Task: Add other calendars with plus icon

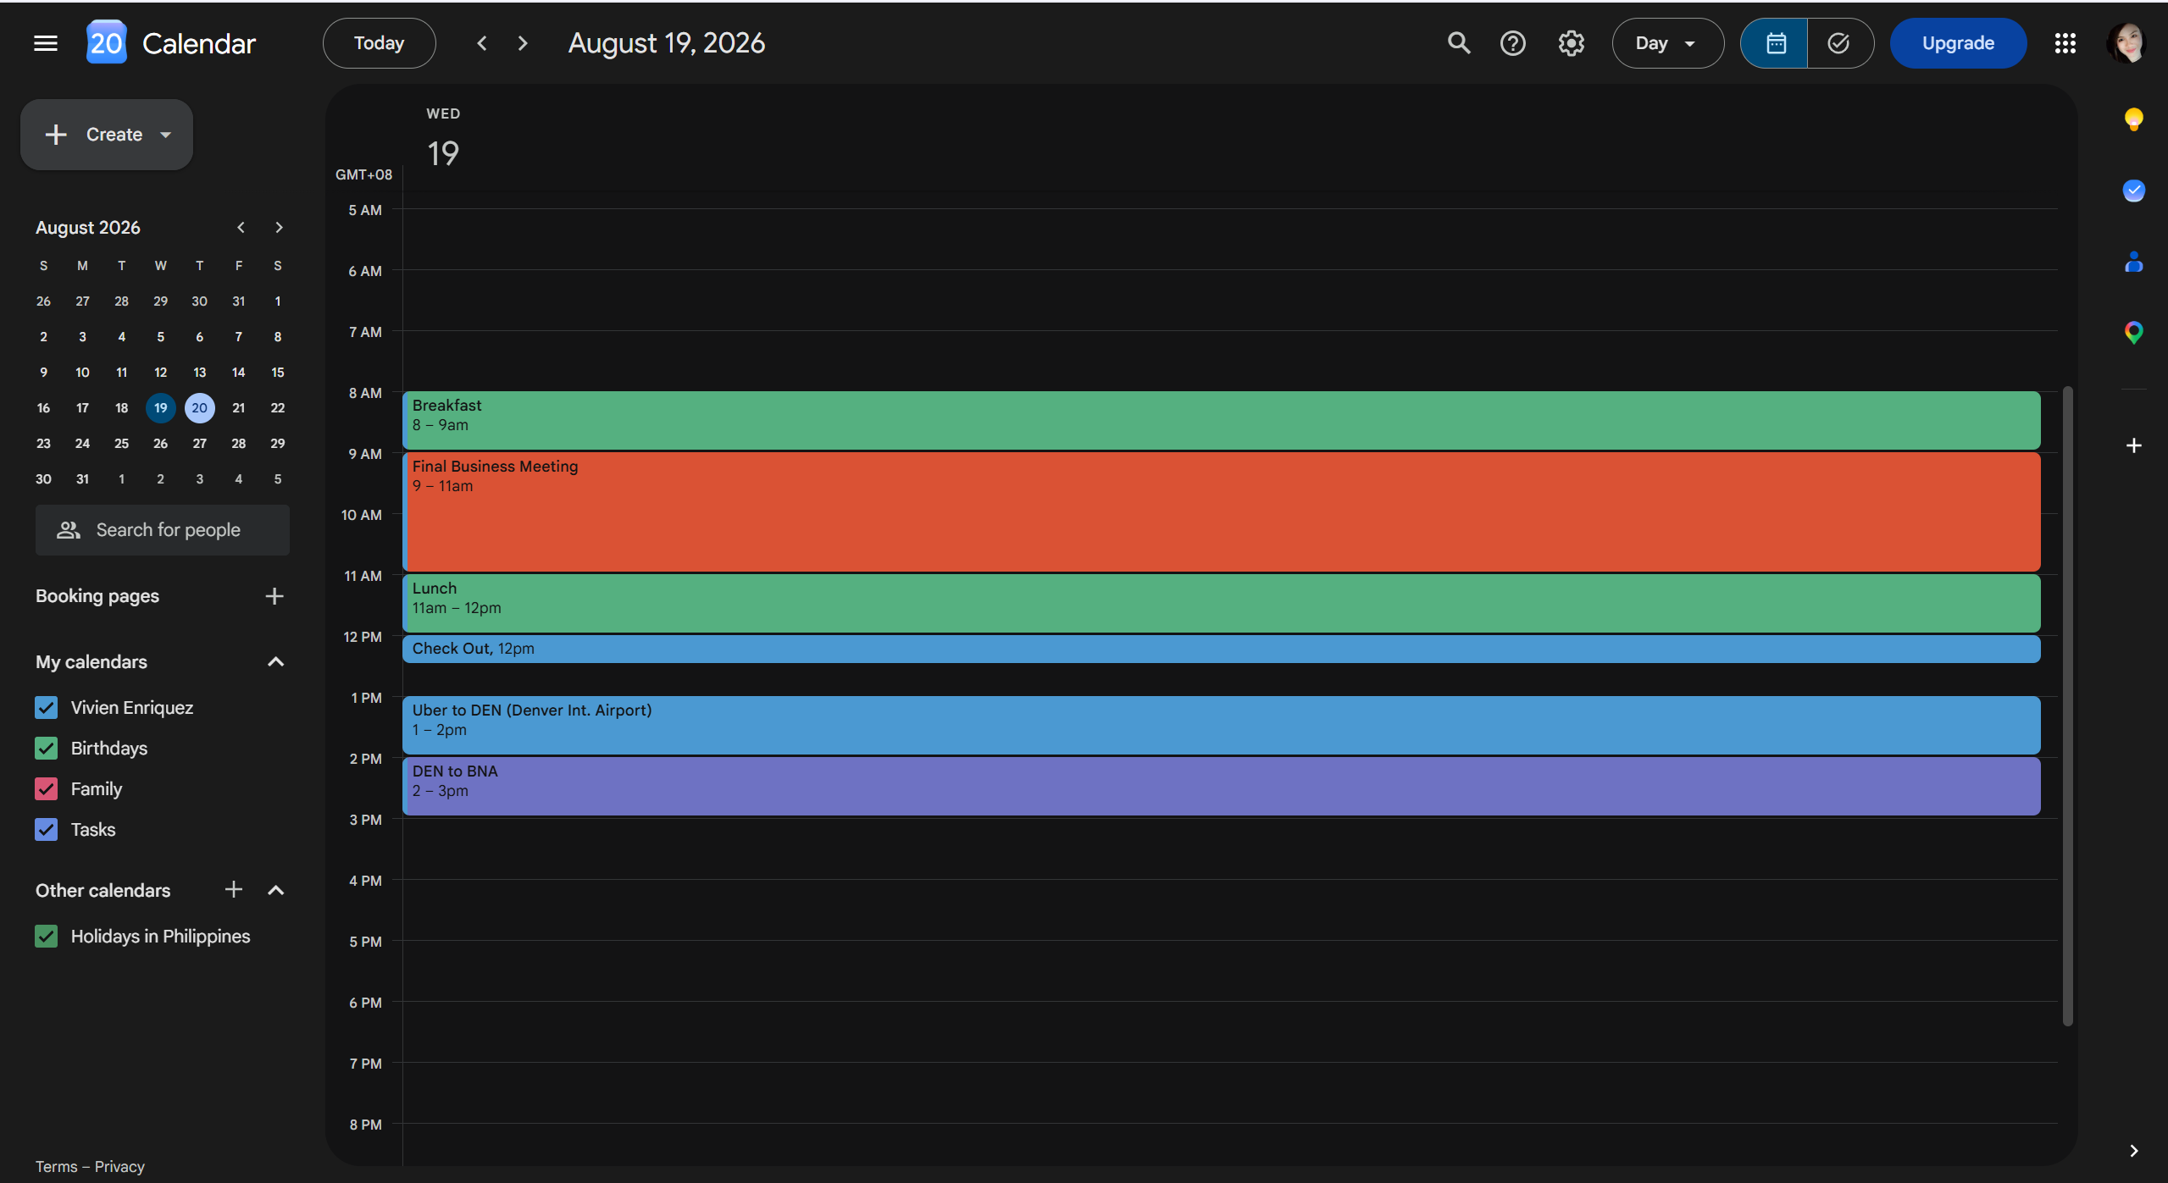Action: coord(234,889)
